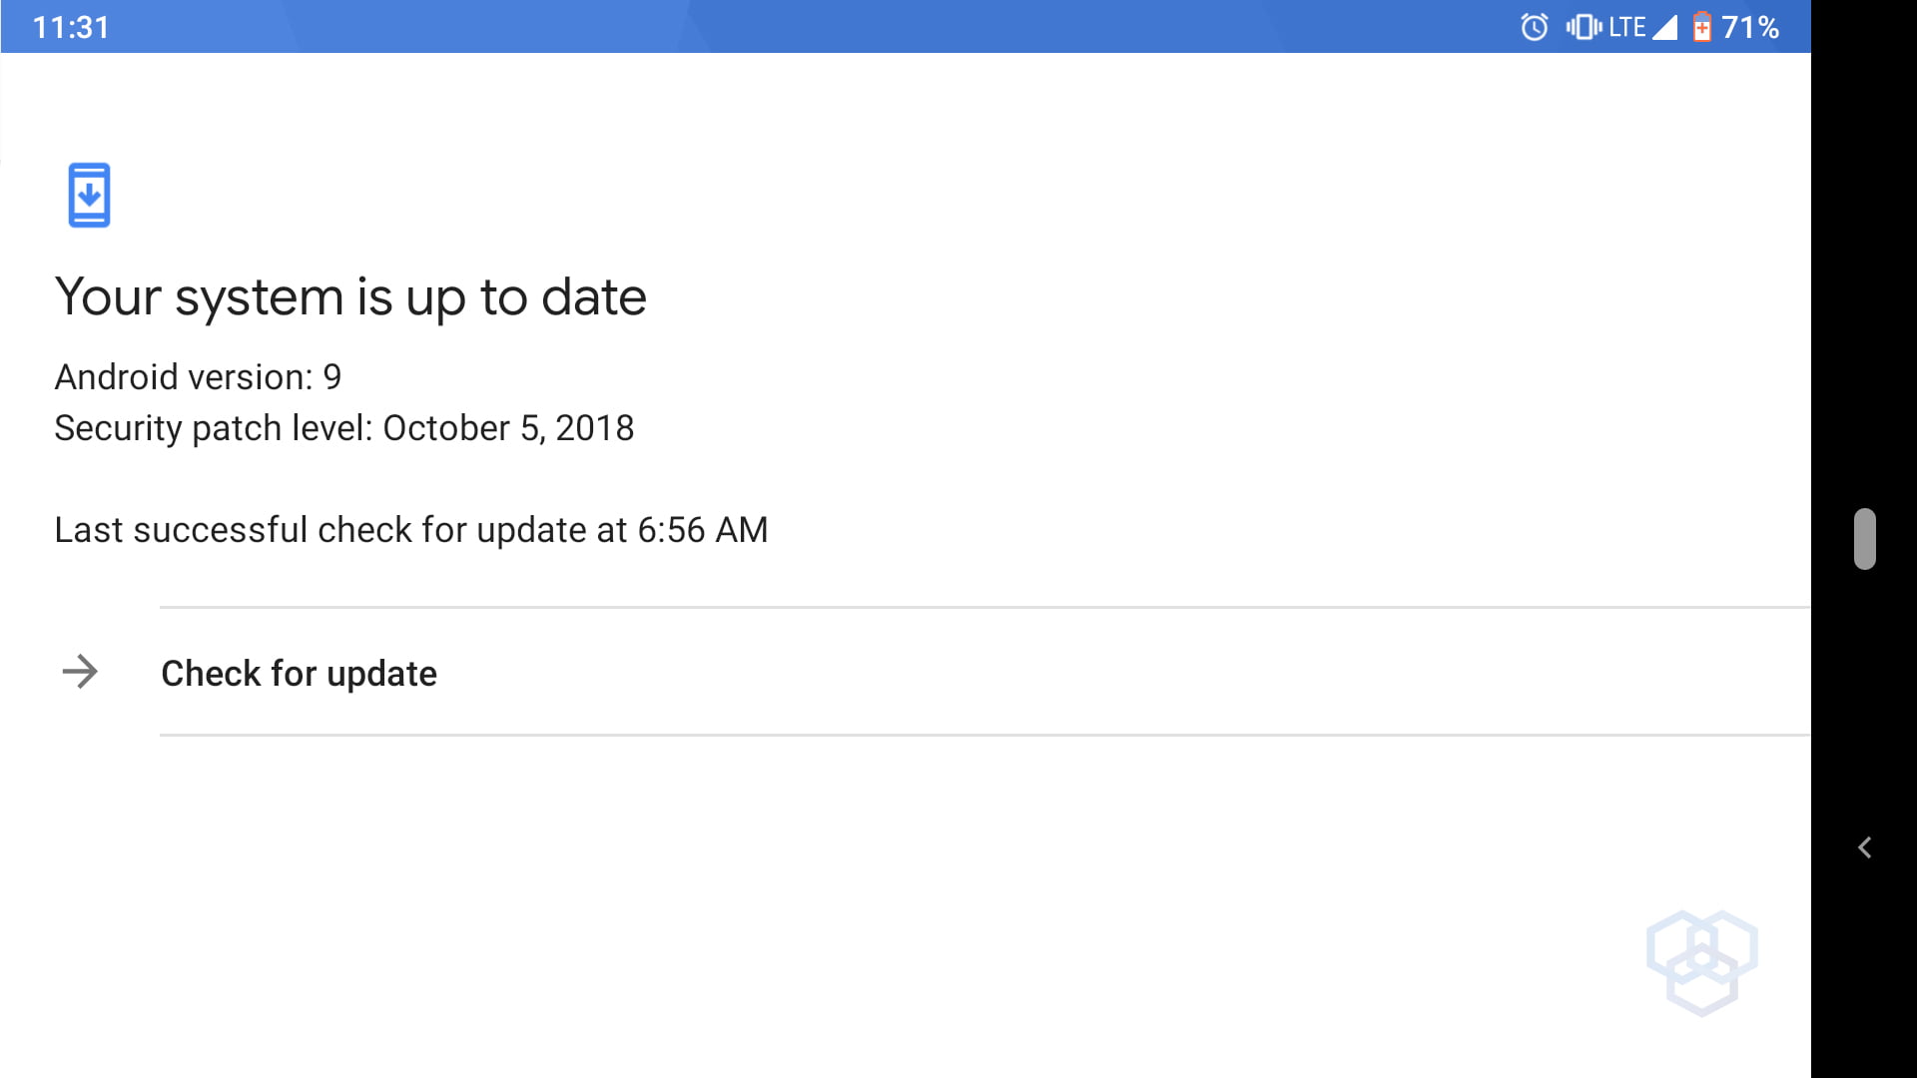Tap the cellular signal strength icon
1917x1078 pixels.
click(x=1665, y=27)
